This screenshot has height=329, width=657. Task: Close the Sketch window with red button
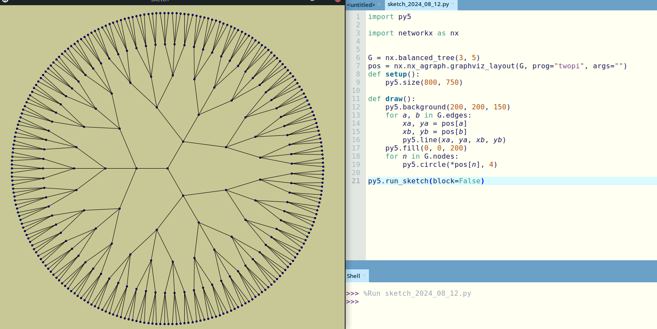tap(338, 0)
